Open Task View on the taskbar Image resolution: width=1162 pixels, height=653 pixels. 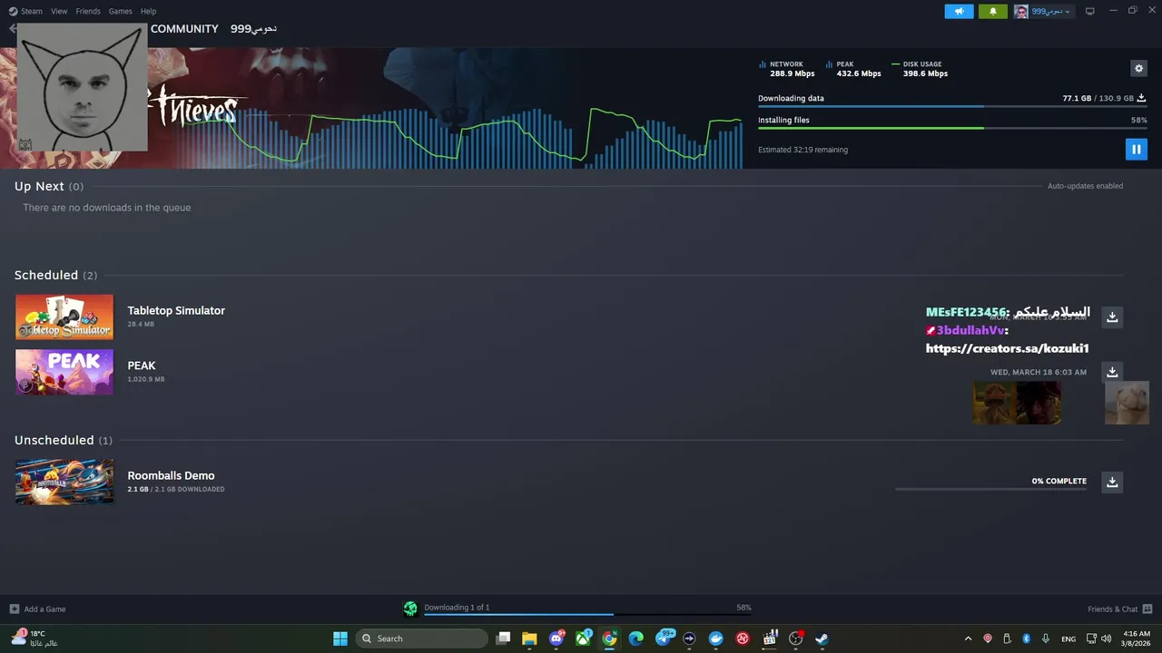click(504, 638)
